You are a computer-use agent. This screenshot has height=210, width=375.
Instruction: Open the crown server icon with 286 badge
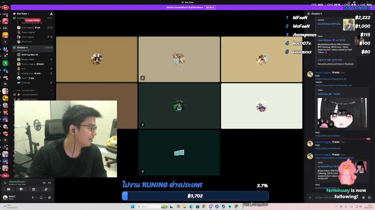[x=5, y=35]
